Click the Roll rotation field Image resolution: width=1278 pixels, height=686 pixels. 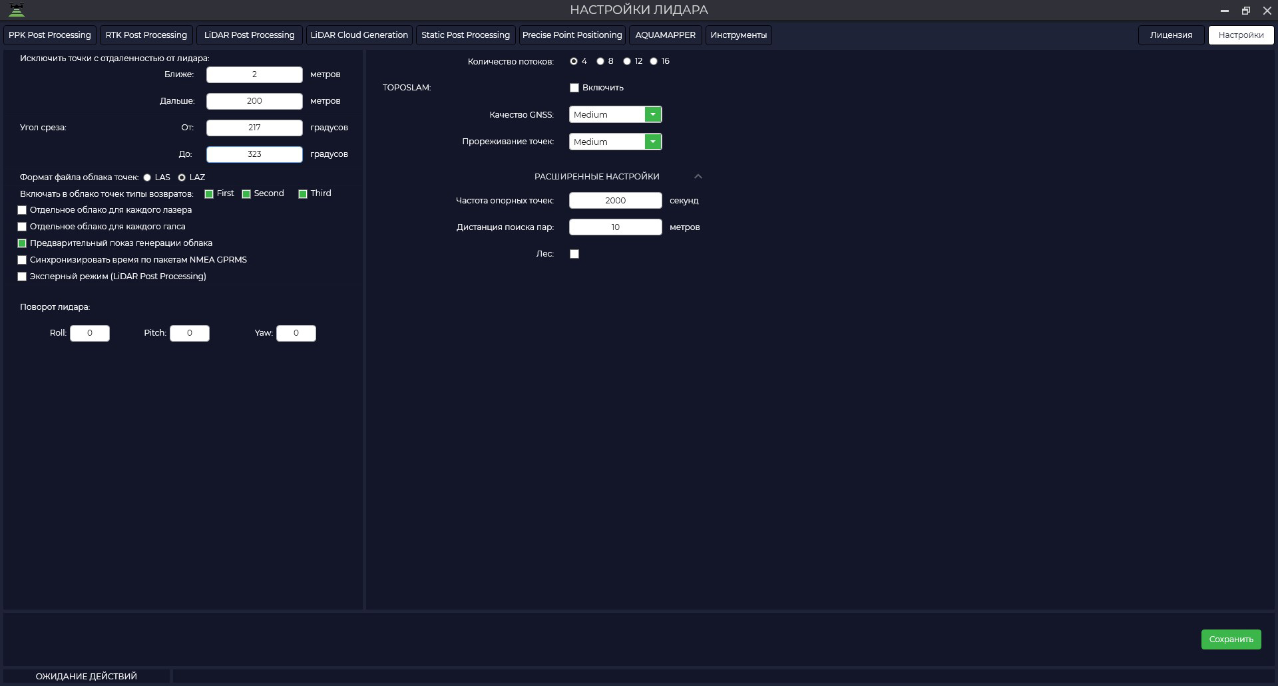[90, 333]
